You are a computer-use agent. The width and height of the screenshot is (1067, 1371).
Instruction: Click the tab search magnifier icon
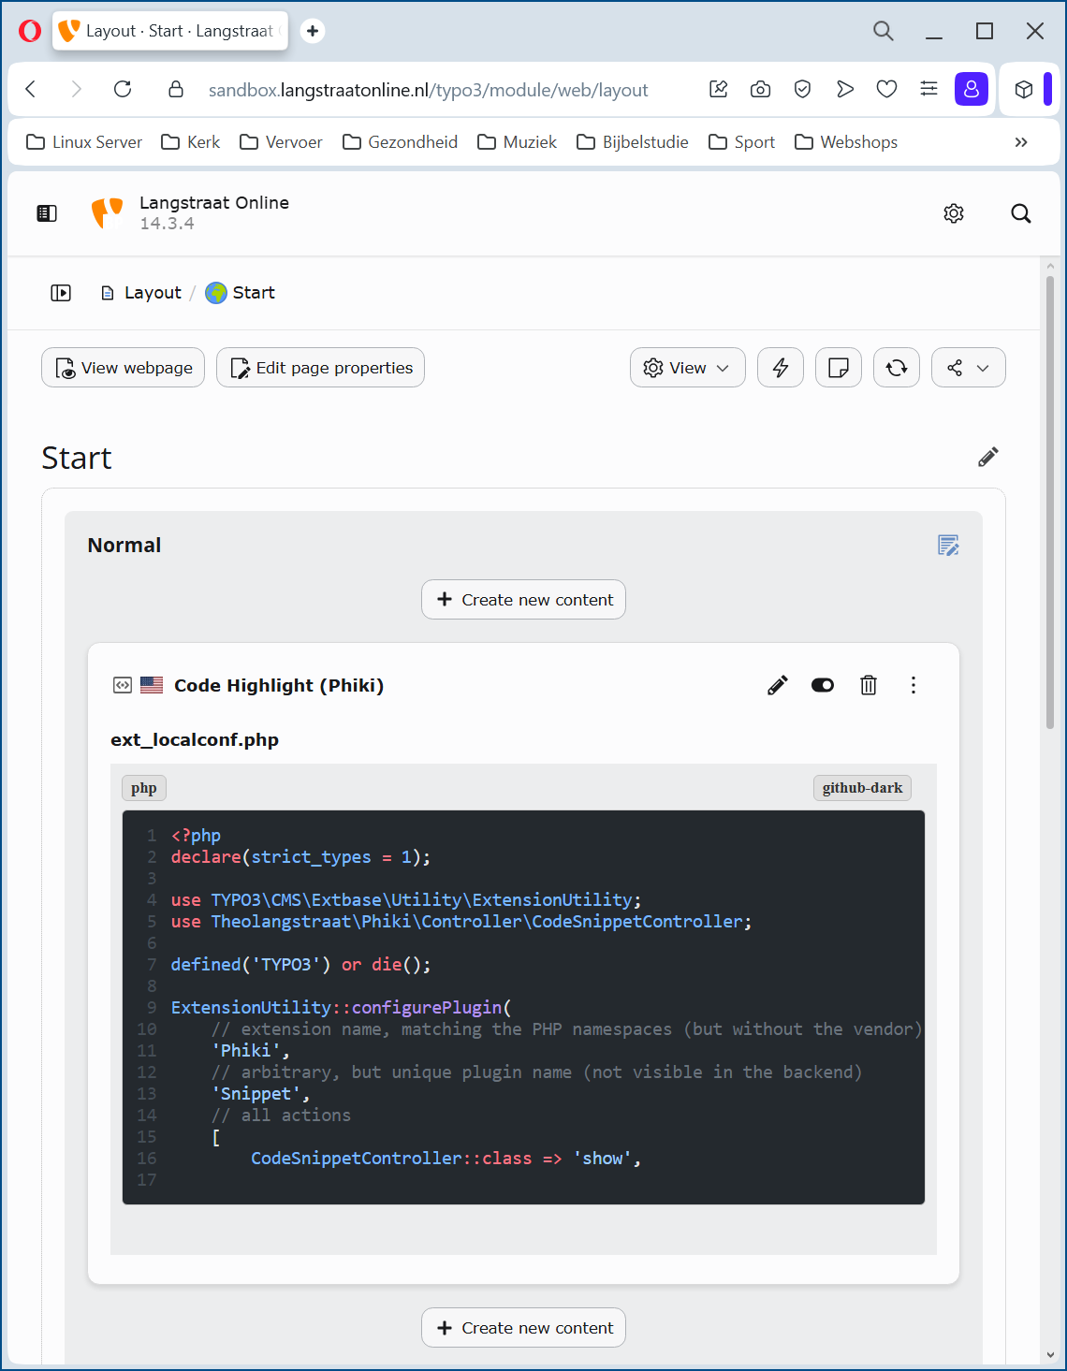tap(883, 31)
